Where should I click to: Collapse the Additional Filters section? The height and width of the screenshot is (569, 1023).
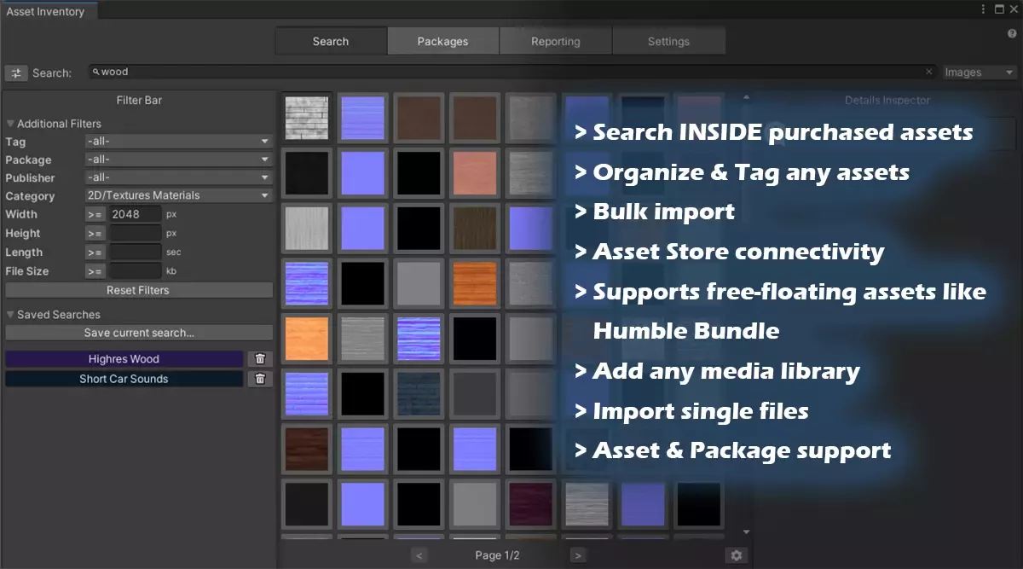pos(11,124)
